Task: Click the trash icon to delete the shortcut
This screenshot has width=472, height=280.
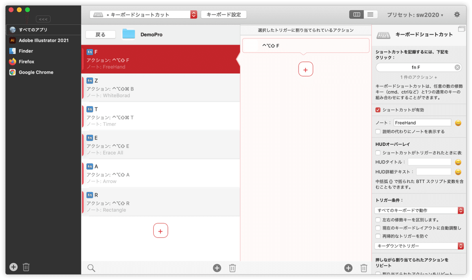Action: tap(232, 268)
